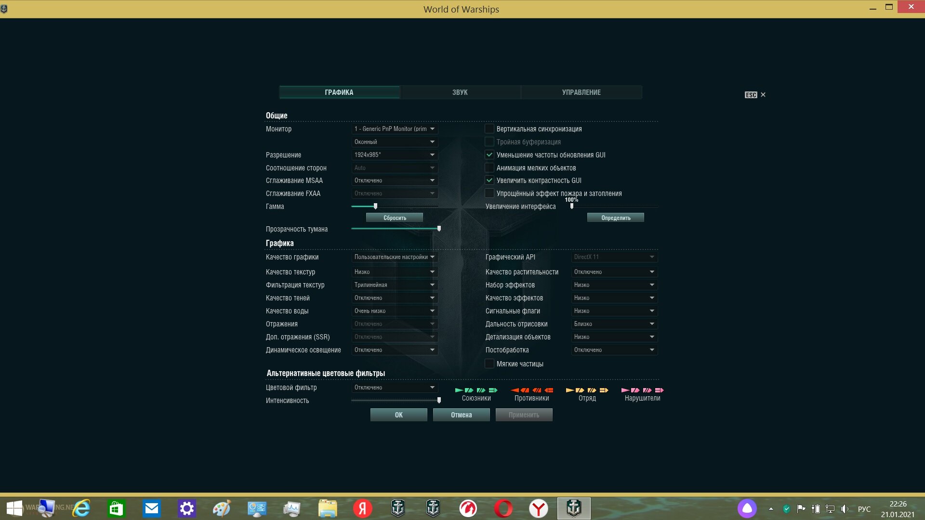
Task: Click the Сбросить gamma button
Action: point(395,218)
